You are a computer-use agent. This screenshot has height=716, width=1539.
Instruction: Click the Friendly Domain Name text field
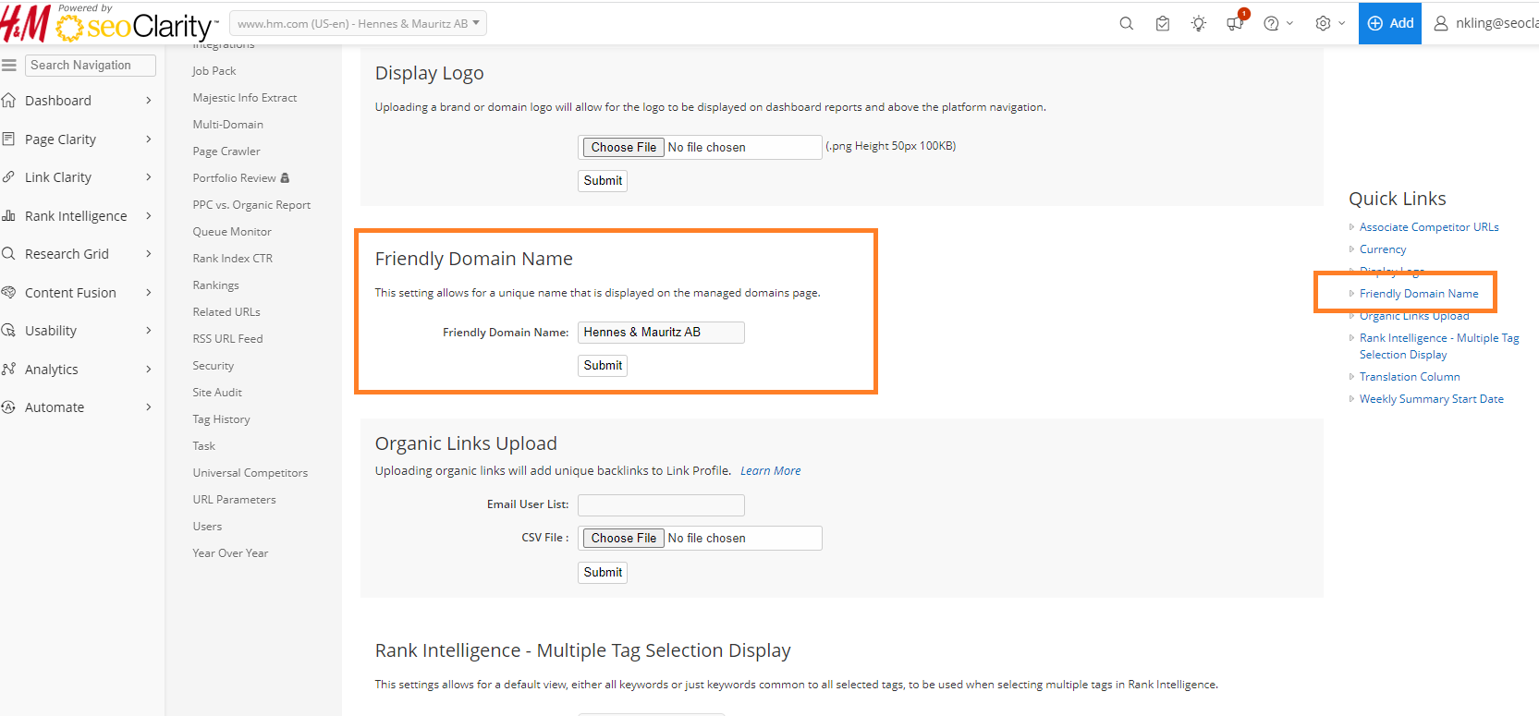(x=660, y=333)
